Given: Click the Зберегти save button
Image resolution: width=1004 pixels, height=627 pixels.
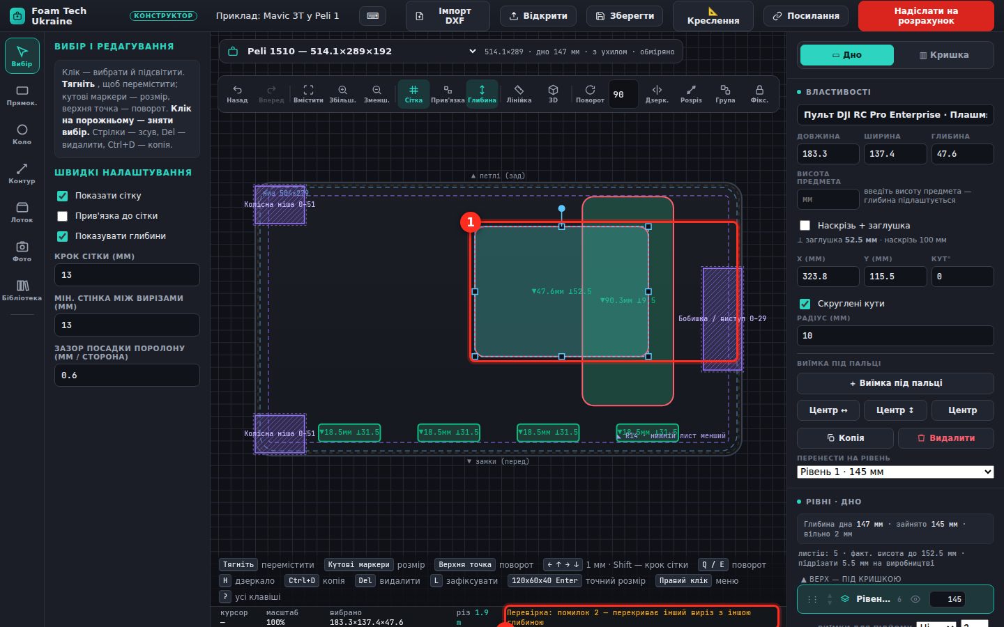Looking at the screenshot, I should click(x=625, y=16).
